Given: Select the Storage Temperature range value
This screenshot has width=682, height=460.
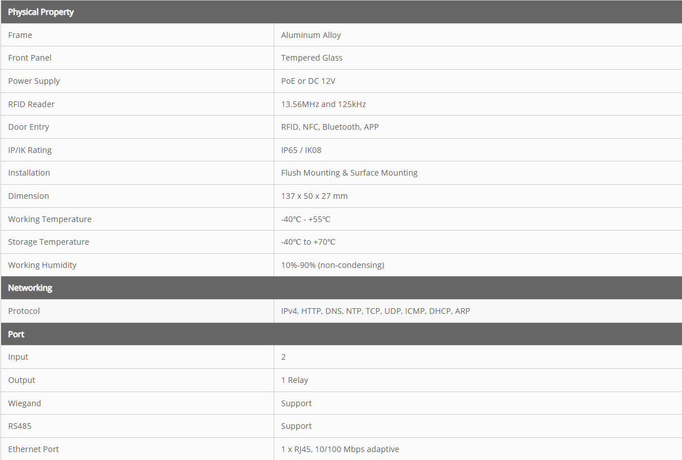Looking at the screenshot, I should click(x=308, y=242).
